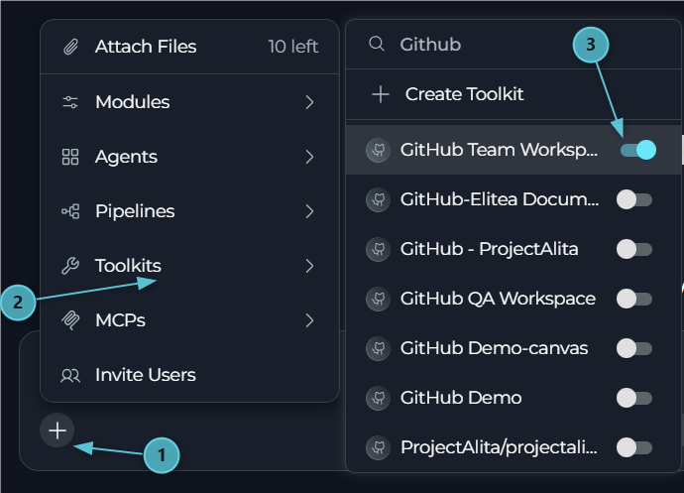This screenshot has height=493, width=684.
Task: Select the GitHub Demo-canvas label
Action: [x=495, y=348]
